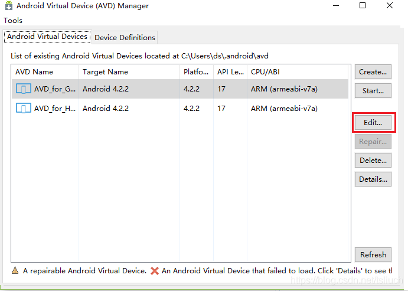408x291 pixels.
Task: Click the Create... button
Action: [x=373, y=72]
